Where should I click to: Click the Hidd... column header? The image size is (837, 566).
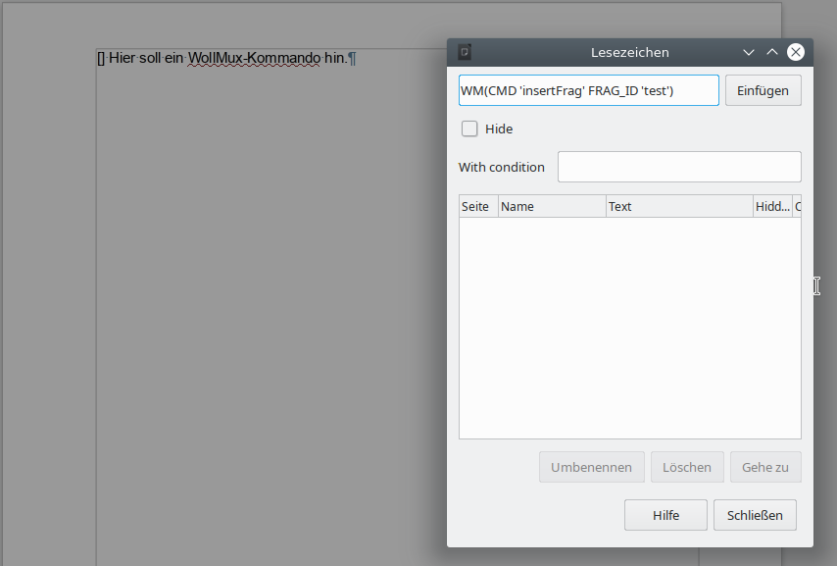click(773, 205)
